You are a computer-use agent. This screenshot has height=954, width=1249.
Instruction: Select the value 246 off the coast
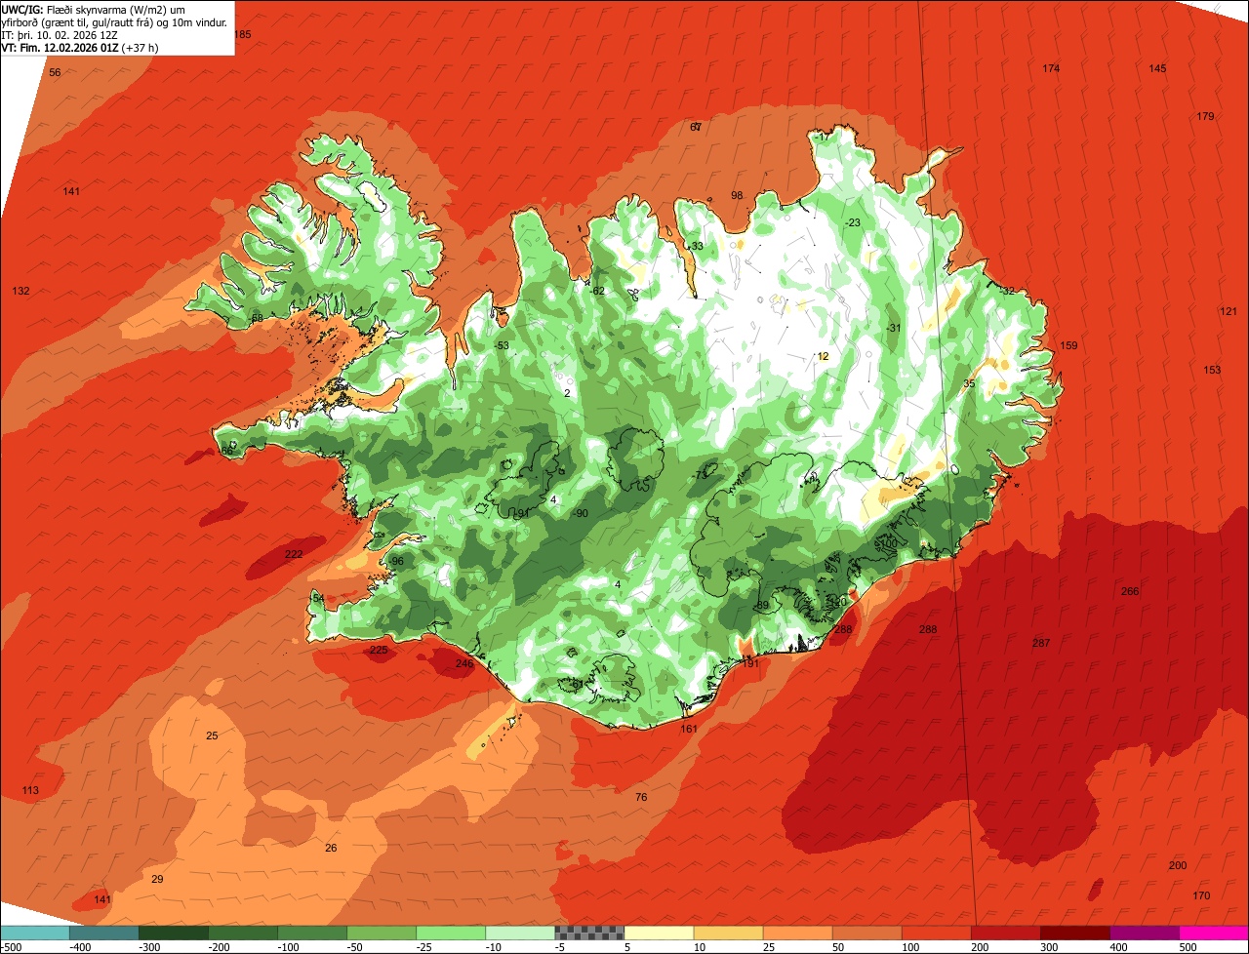[x=464, y=664]
